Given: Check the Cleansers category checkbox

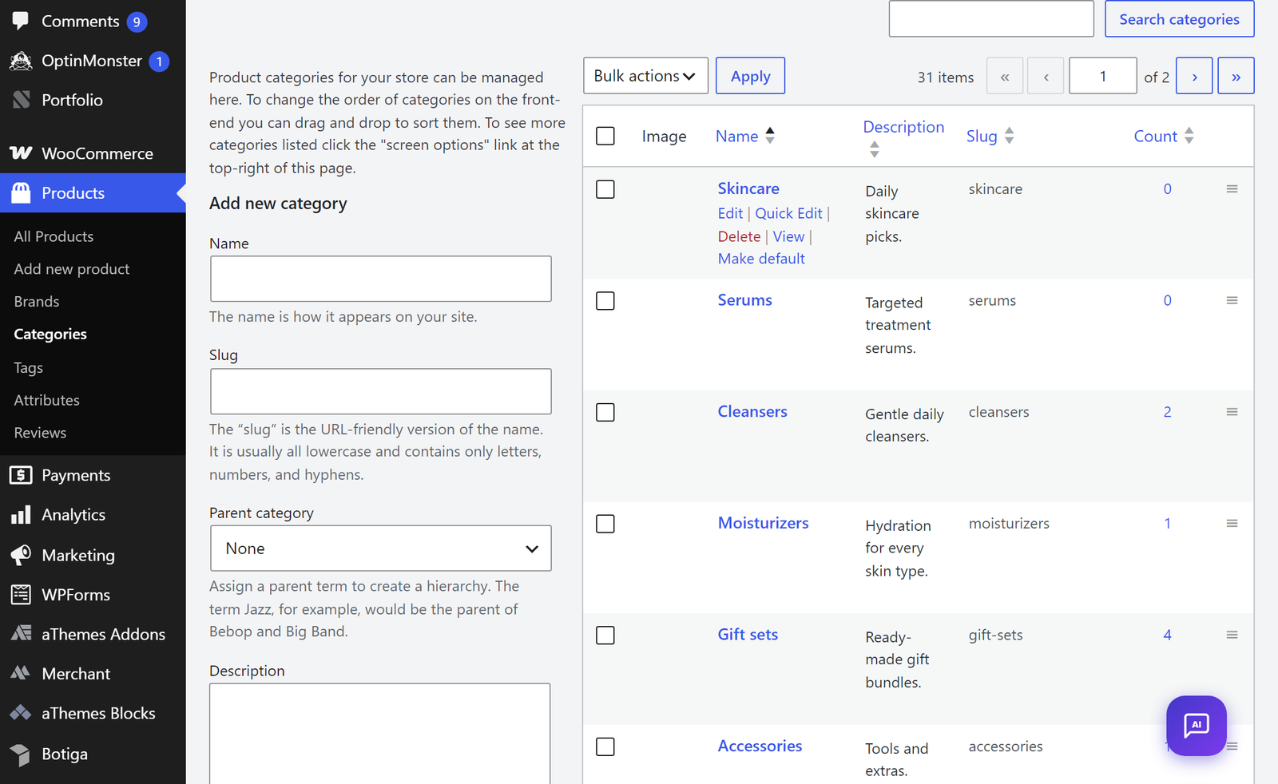Looking at the screenshot, I should tap(605, 412).
